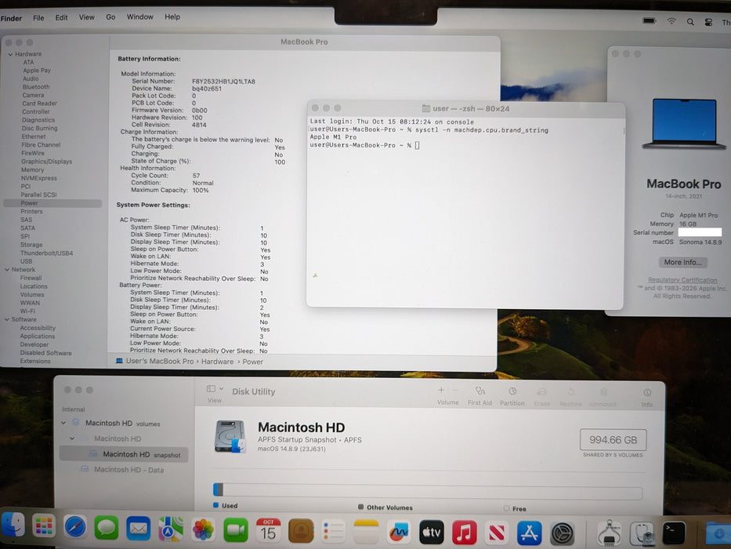Open the Window menu
The width and height of the screenshot is (731, 549).
pyautogui.click(x=140, y=16)
